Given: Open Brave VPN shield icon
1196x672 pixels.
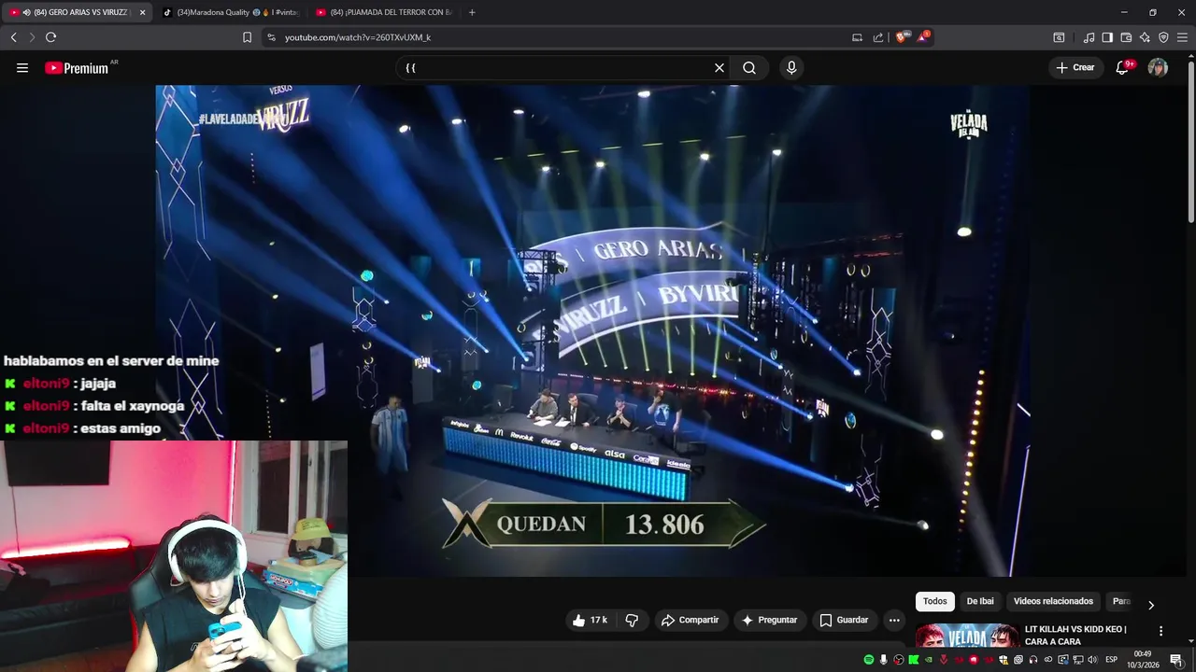Looking at the screenshot, I should (x=1163, y=37).
